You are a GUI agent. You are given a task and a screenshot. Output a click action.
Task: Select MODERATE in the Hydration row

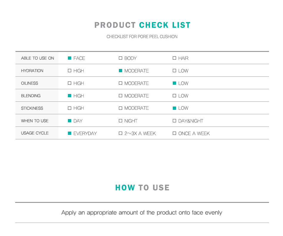pos(121,71)
